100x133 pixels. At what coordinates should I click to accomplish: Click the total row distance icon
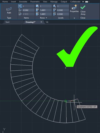click(x=37, y=14)
